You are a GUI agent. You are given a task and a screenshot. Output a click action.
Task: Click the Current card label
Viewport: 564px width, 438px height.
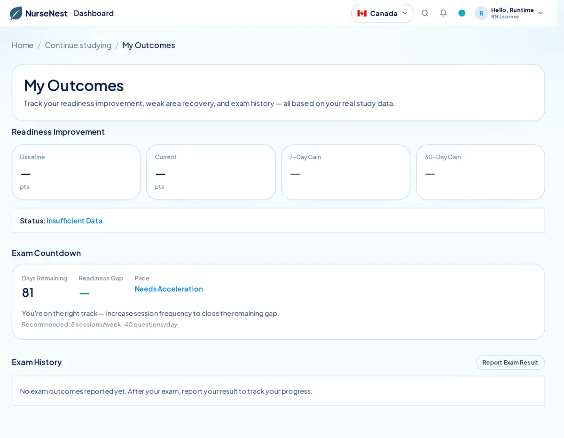click(166, 157)
